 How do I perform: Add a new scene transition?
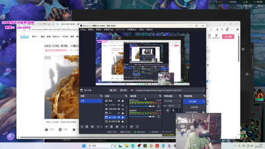tap(168, 111)
